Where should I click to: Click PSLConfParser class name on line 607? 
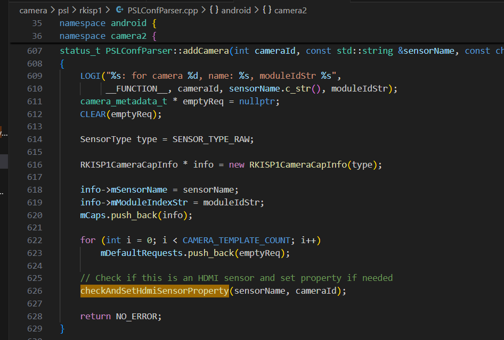point(139,51)
